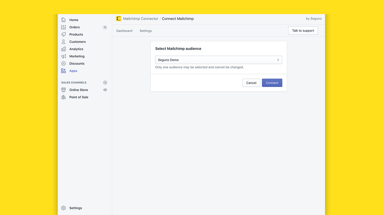
Task: Click the "SALES CHANNELS" section label
Action: (74, 82)
